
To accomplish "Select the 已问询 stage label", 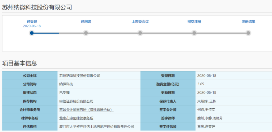I will pos(86,22).
